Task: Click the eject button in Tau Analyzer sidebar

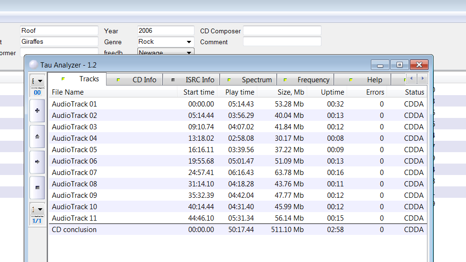Action: click(37, 136)
